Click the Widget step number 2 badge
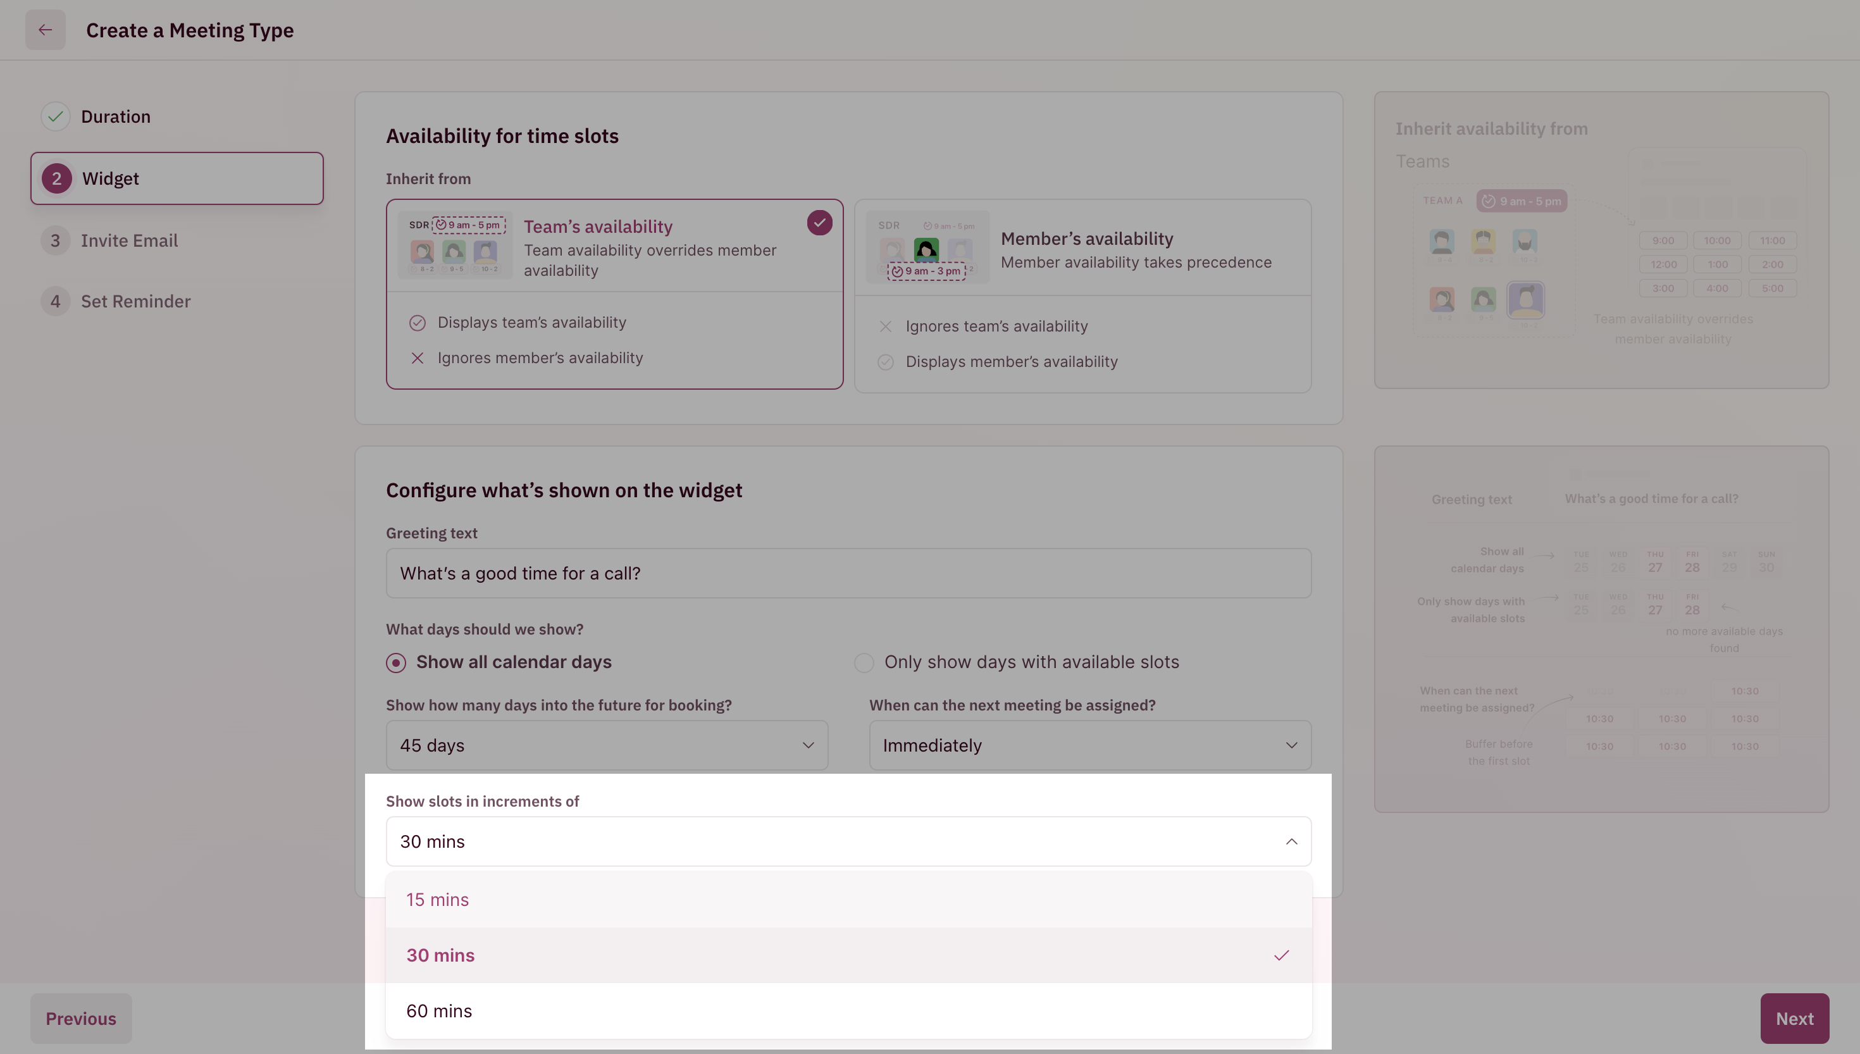1860x1054 pixels. (56, 179)
